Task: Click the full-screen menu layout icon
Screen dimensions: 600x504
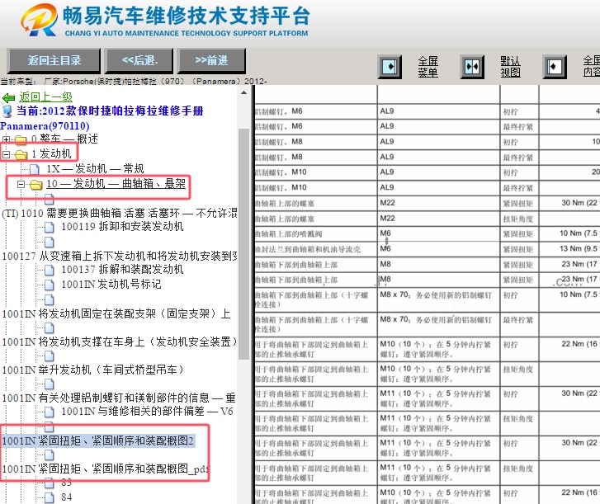Action: pyautogui.click(x=390, y=67)
